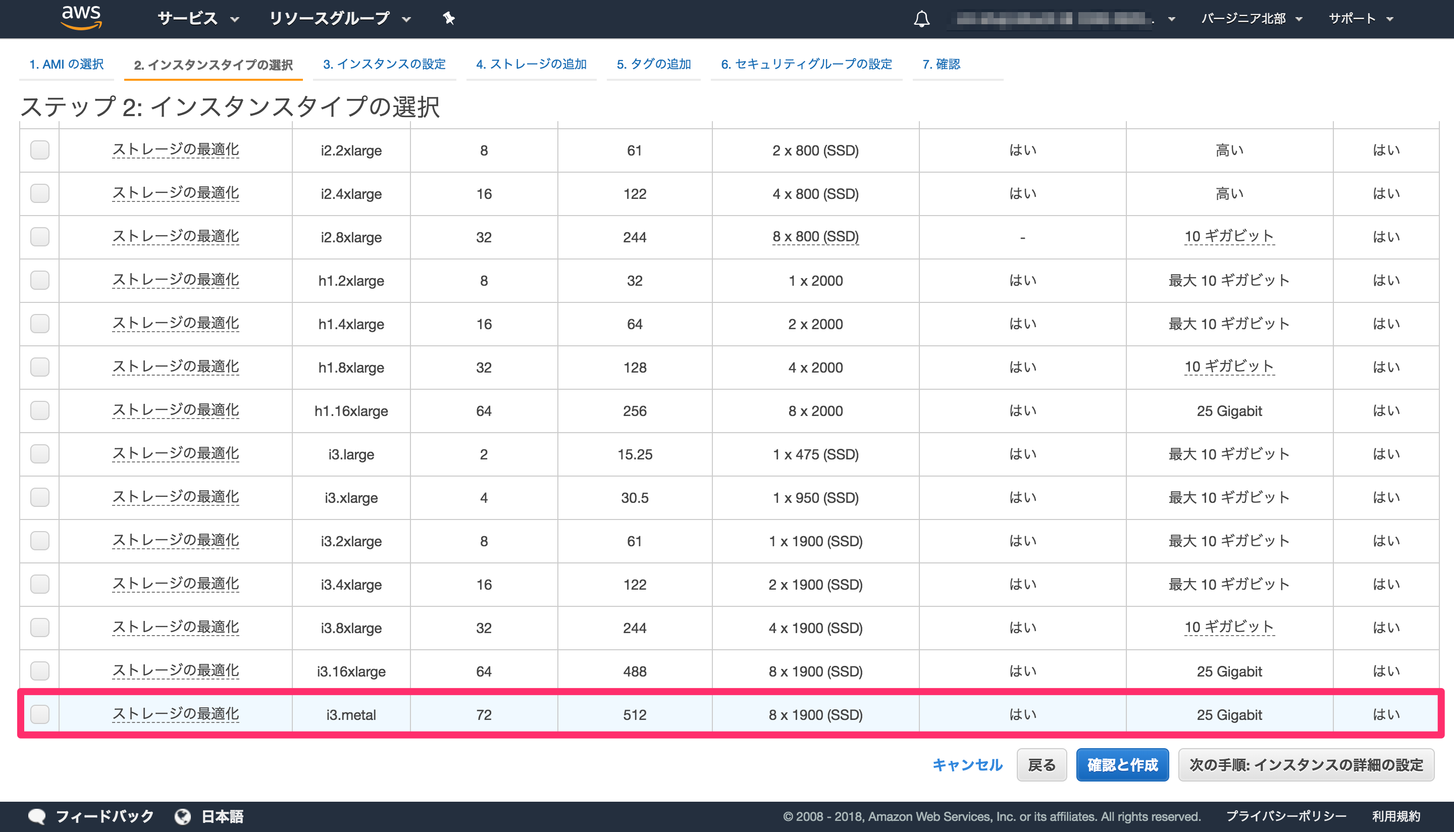Click 25 Gigabit in i3.16xlarge row

pos(1229,671)
